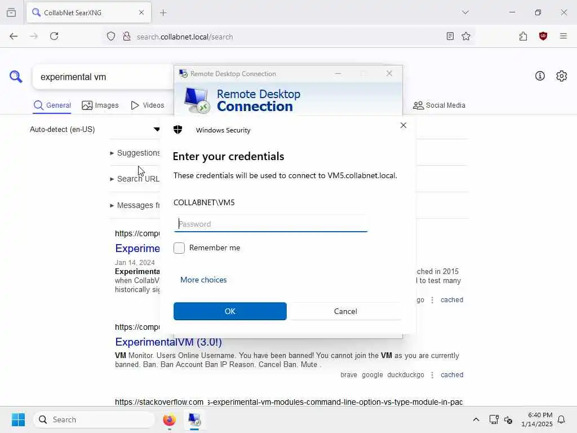Bookmark this page with the star
577x433 pixels.
pyautogui.click(x=466, y=36)
